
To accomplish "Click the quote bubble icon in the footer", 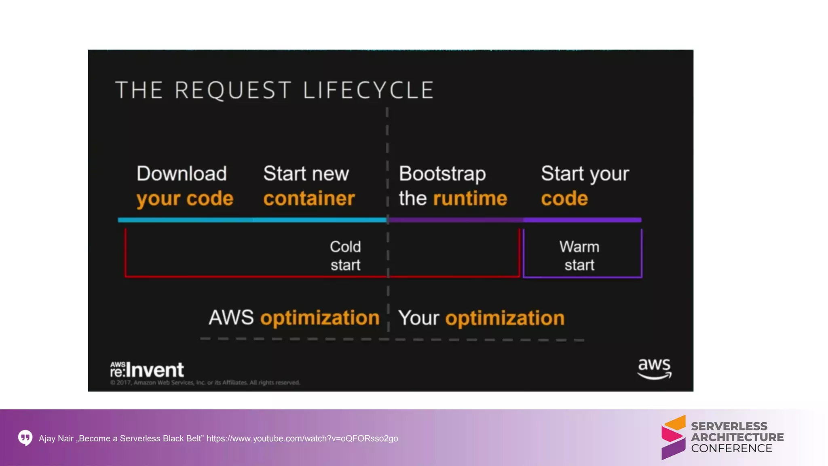I will click(25, 438).
